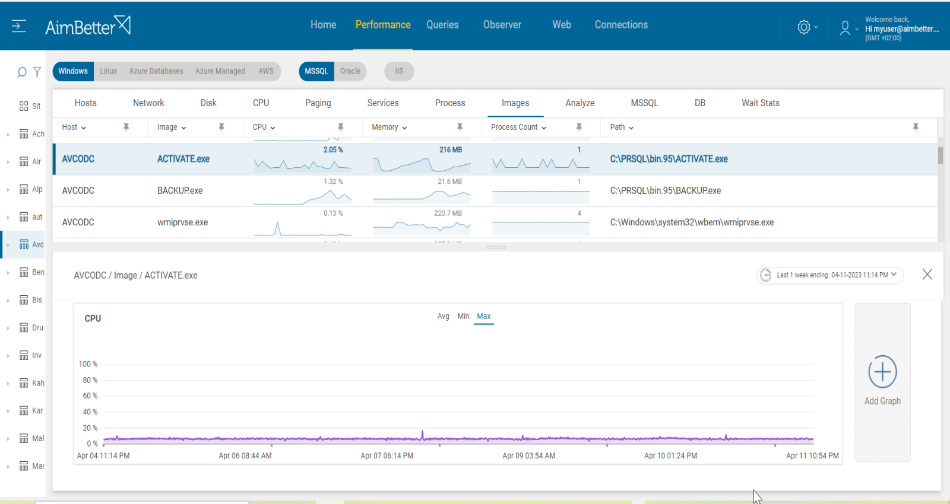This screenshot has width=950, height=504.
Task: Open the CPU column dropdown
Action: 273,128
